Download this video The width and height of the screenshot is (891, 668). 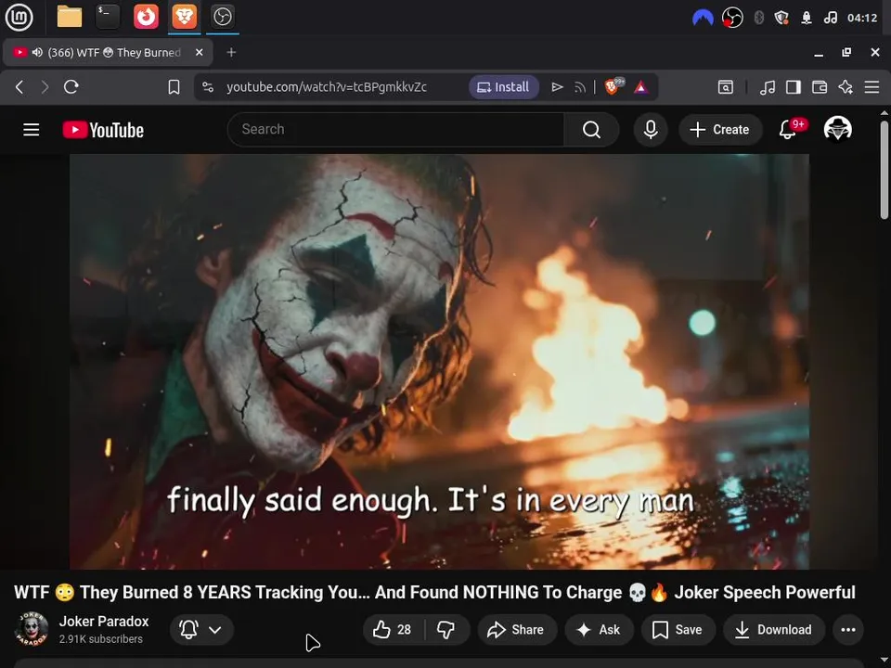(x=773, y=629)
